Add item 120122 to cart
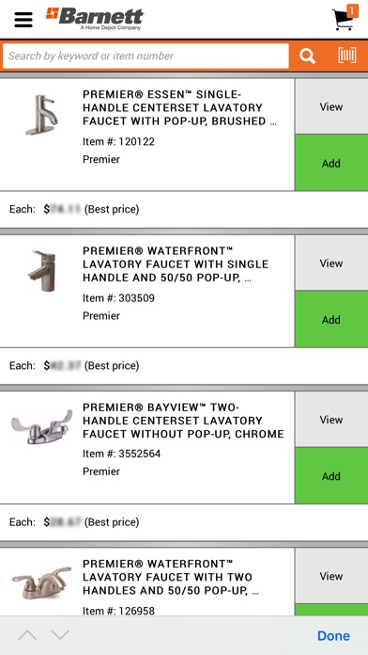 tap(331, 163)
